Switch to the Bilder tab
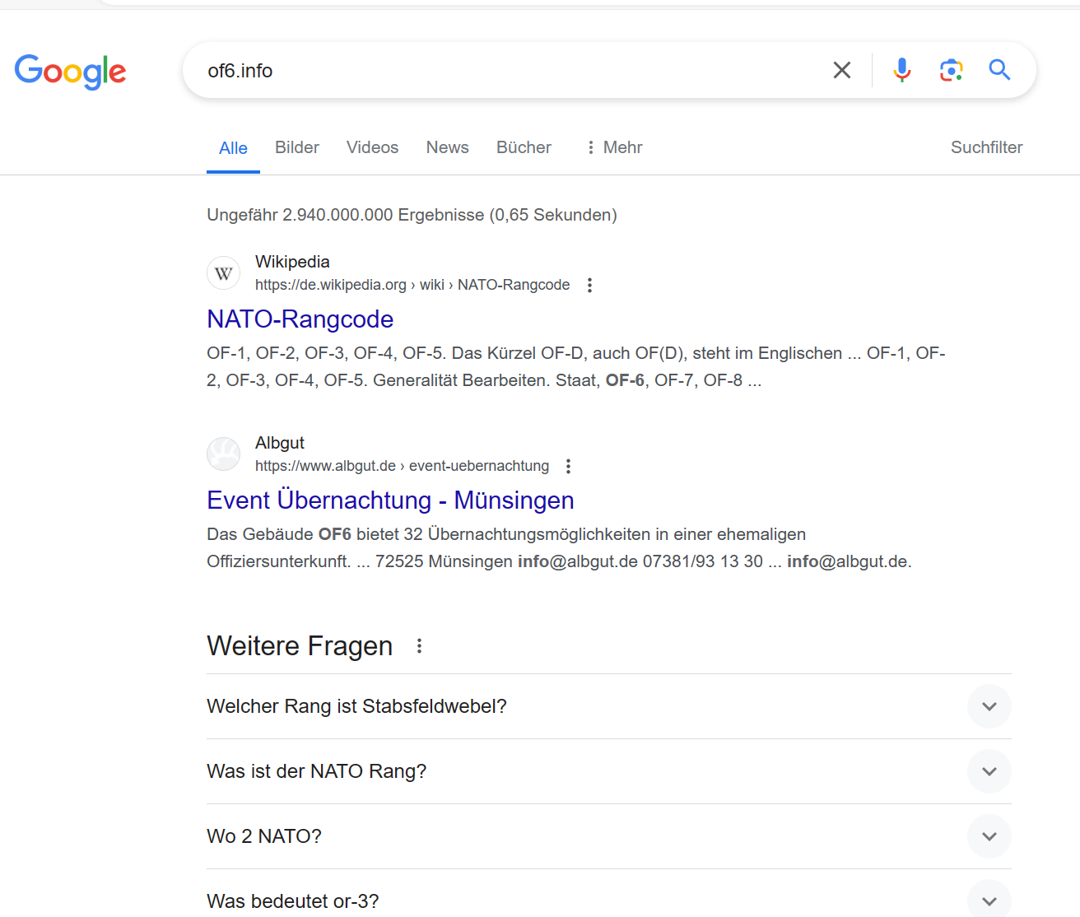 (297, 147)
